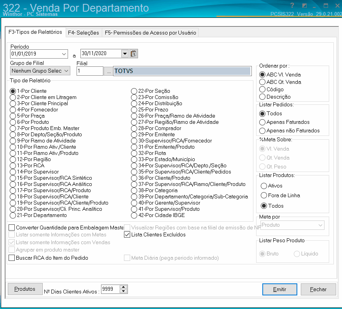Screen dimensions: 342x309
Task: Open calendar icon next to end date
Action: (x=133, y=54)
